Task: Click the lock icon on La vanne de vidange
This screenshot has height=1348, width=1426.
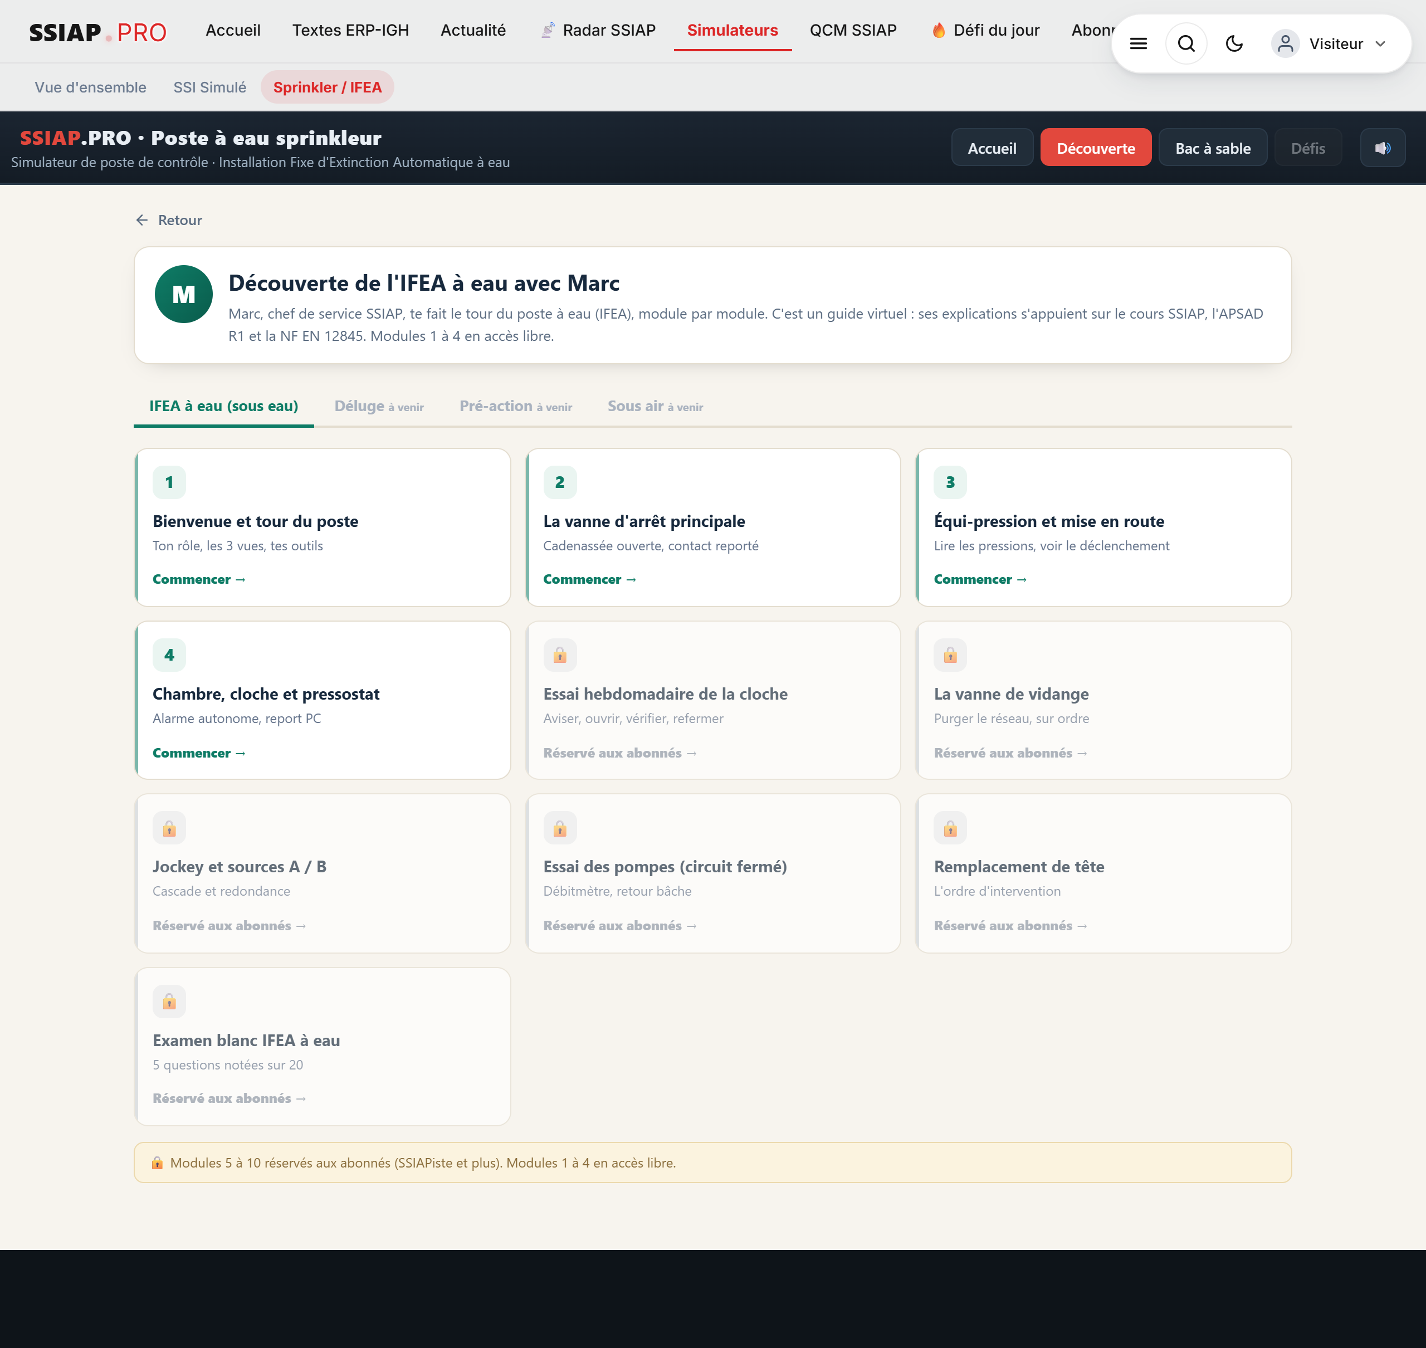Action: tap(950, 655)
